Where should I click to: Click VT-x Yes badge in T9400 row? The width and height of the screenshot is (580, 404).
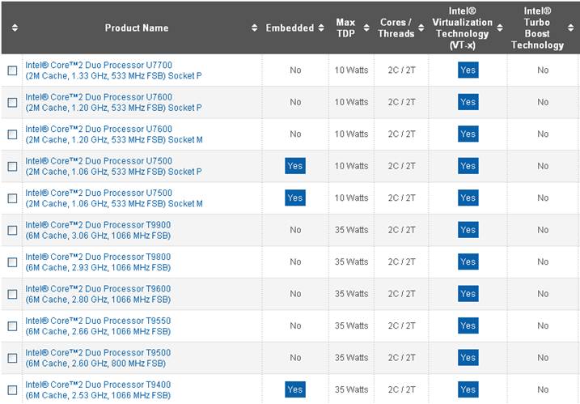(x=468, y=389)
